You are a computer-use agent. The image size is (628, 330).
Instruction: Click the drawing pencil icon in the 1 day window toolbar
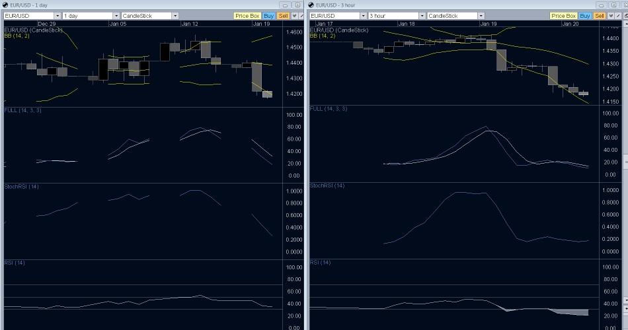301,16
